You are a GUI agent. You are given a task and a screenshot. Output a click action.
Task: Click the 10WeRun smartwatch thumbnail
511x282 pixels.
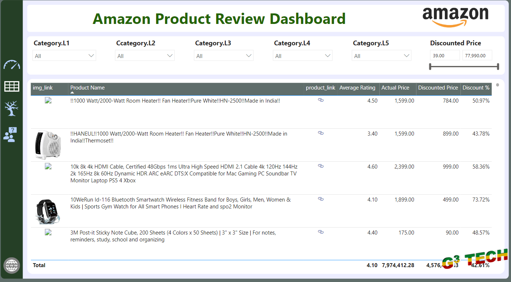pyautogui.click(x=48, y=212)
